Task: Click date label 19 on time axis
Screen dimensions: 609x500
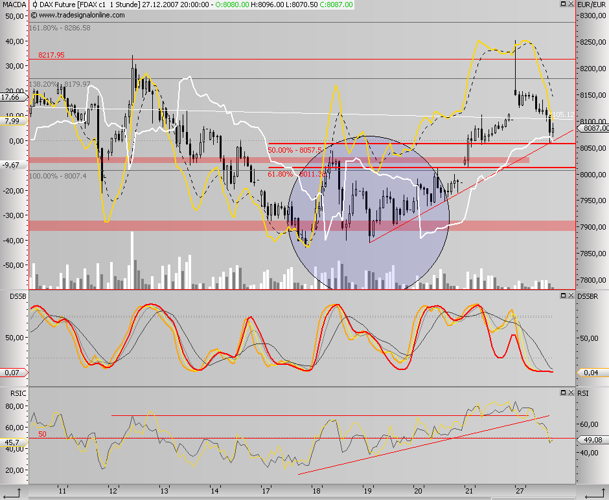Action: pyautogui.click(x=367, y=491)
